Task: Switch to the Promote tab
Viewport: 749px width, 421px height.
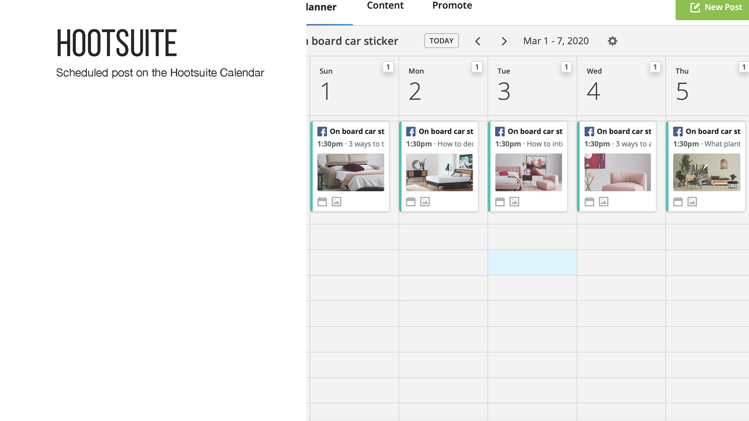Action: (x=452, y=6)
